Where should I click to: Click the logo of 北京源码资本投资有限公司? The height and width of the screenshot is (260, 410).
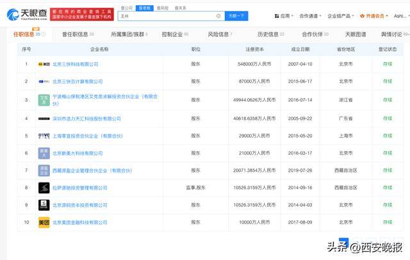click(x=44, y=205)
